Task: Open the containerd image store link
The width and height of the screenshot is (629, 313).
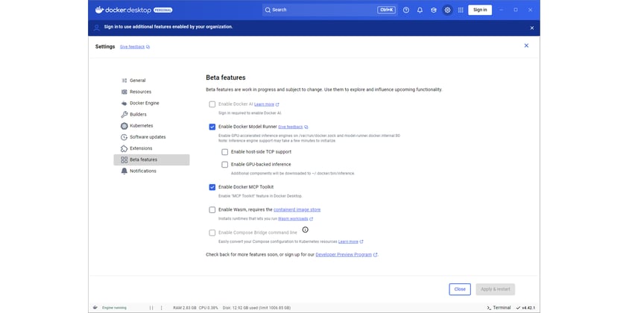Action: coord(297,210)
